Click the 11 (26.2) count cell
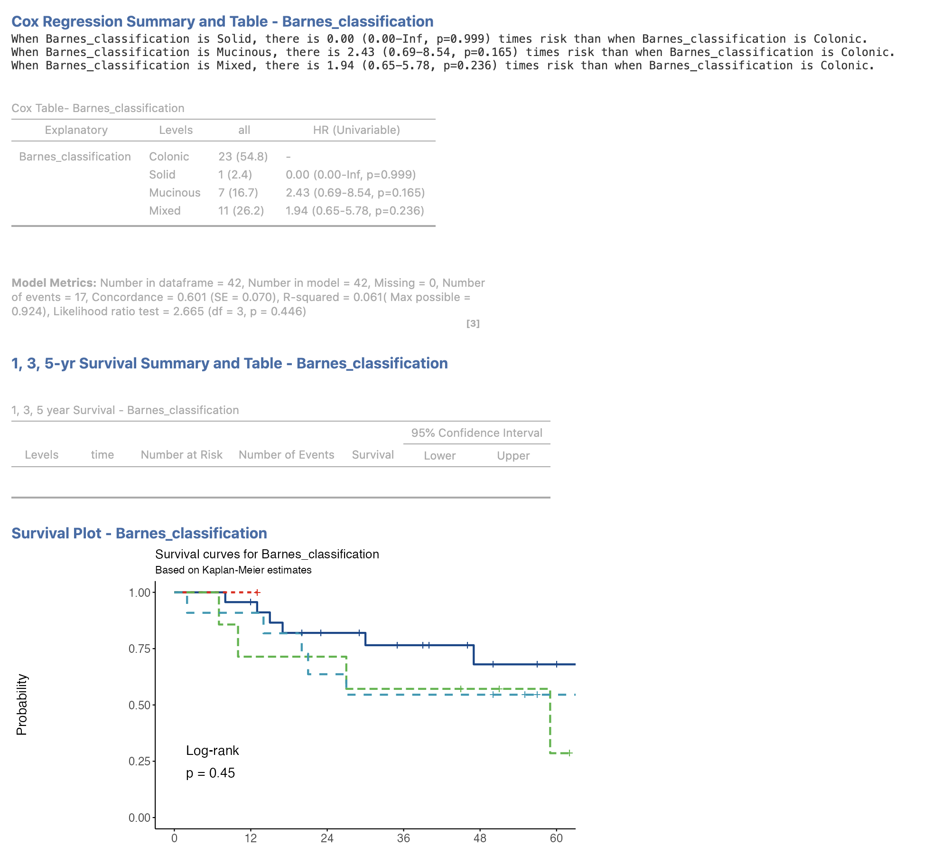The image size is (932, 847). pos(241,211)
